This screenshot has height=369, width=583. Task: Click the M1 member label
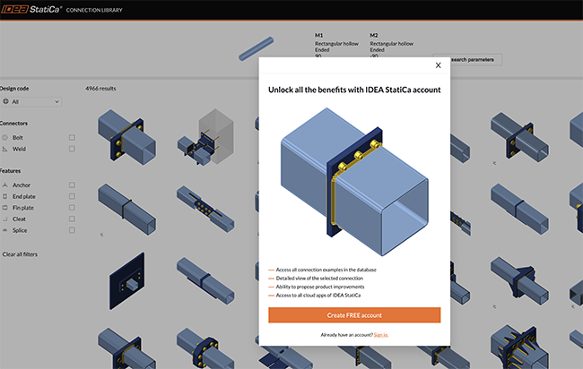[319, 35]
